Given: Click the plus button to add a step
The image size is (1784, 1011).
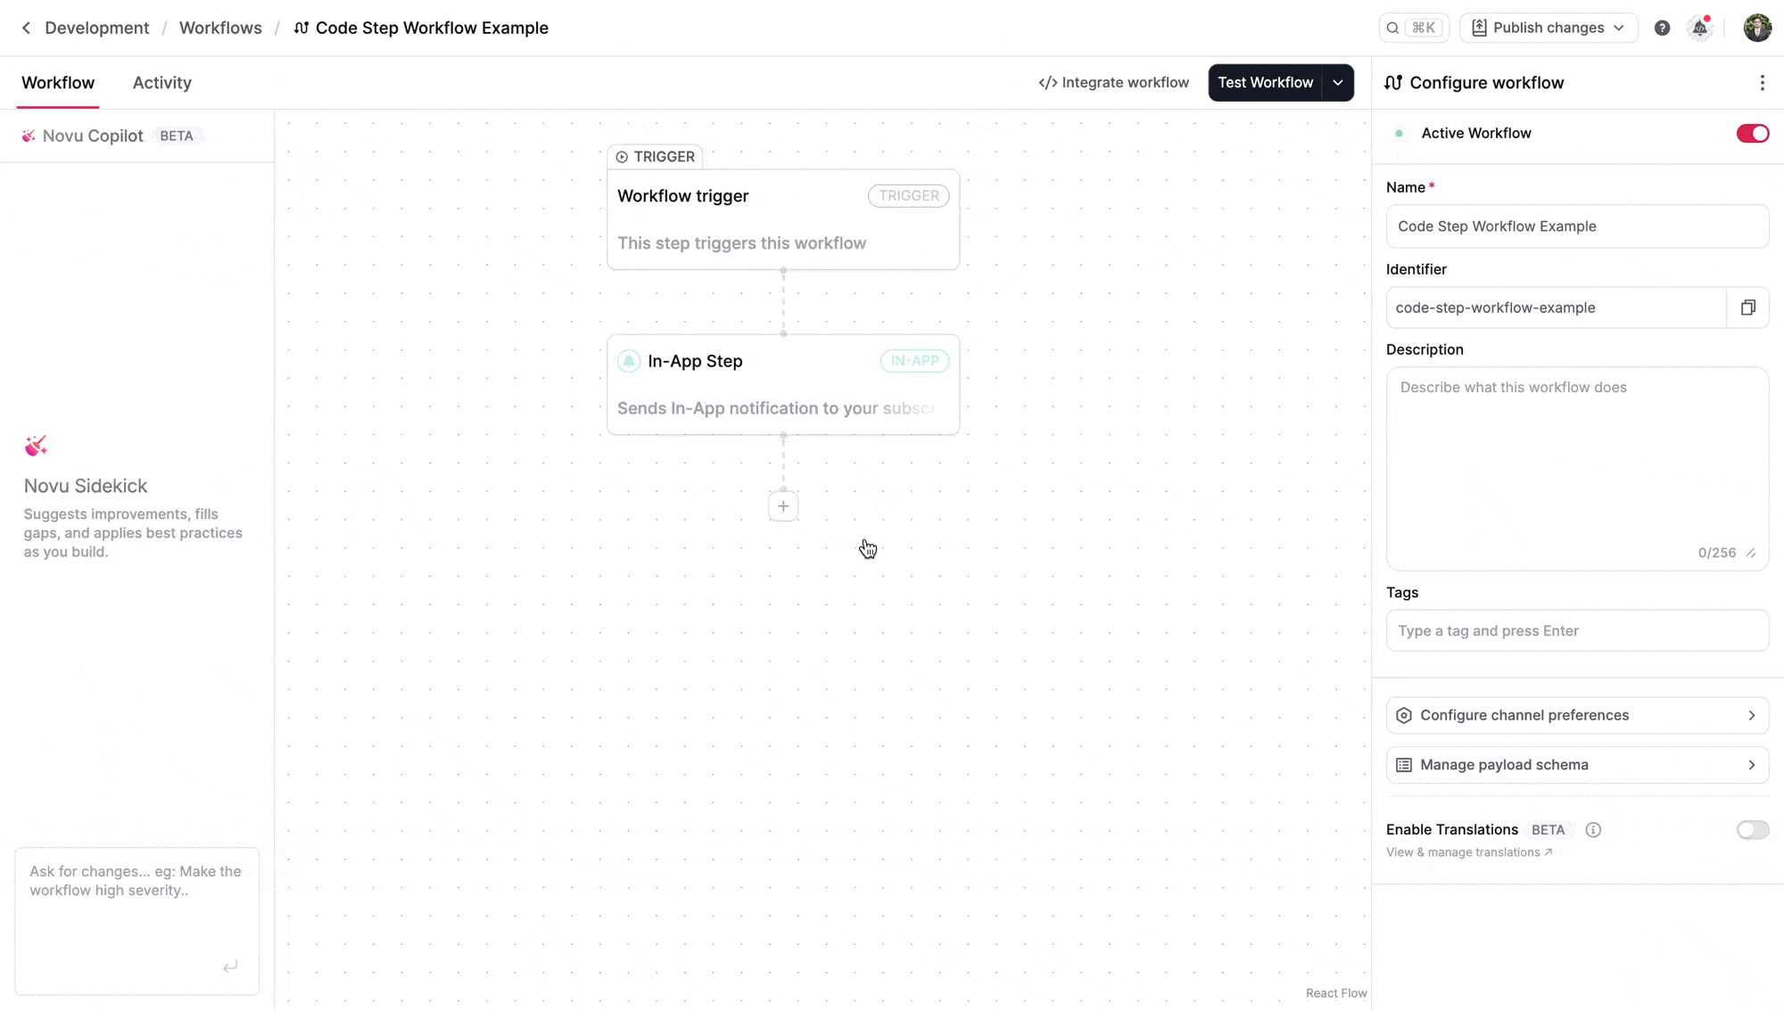Looking at the screenshot, I should (x=783, y=505).
